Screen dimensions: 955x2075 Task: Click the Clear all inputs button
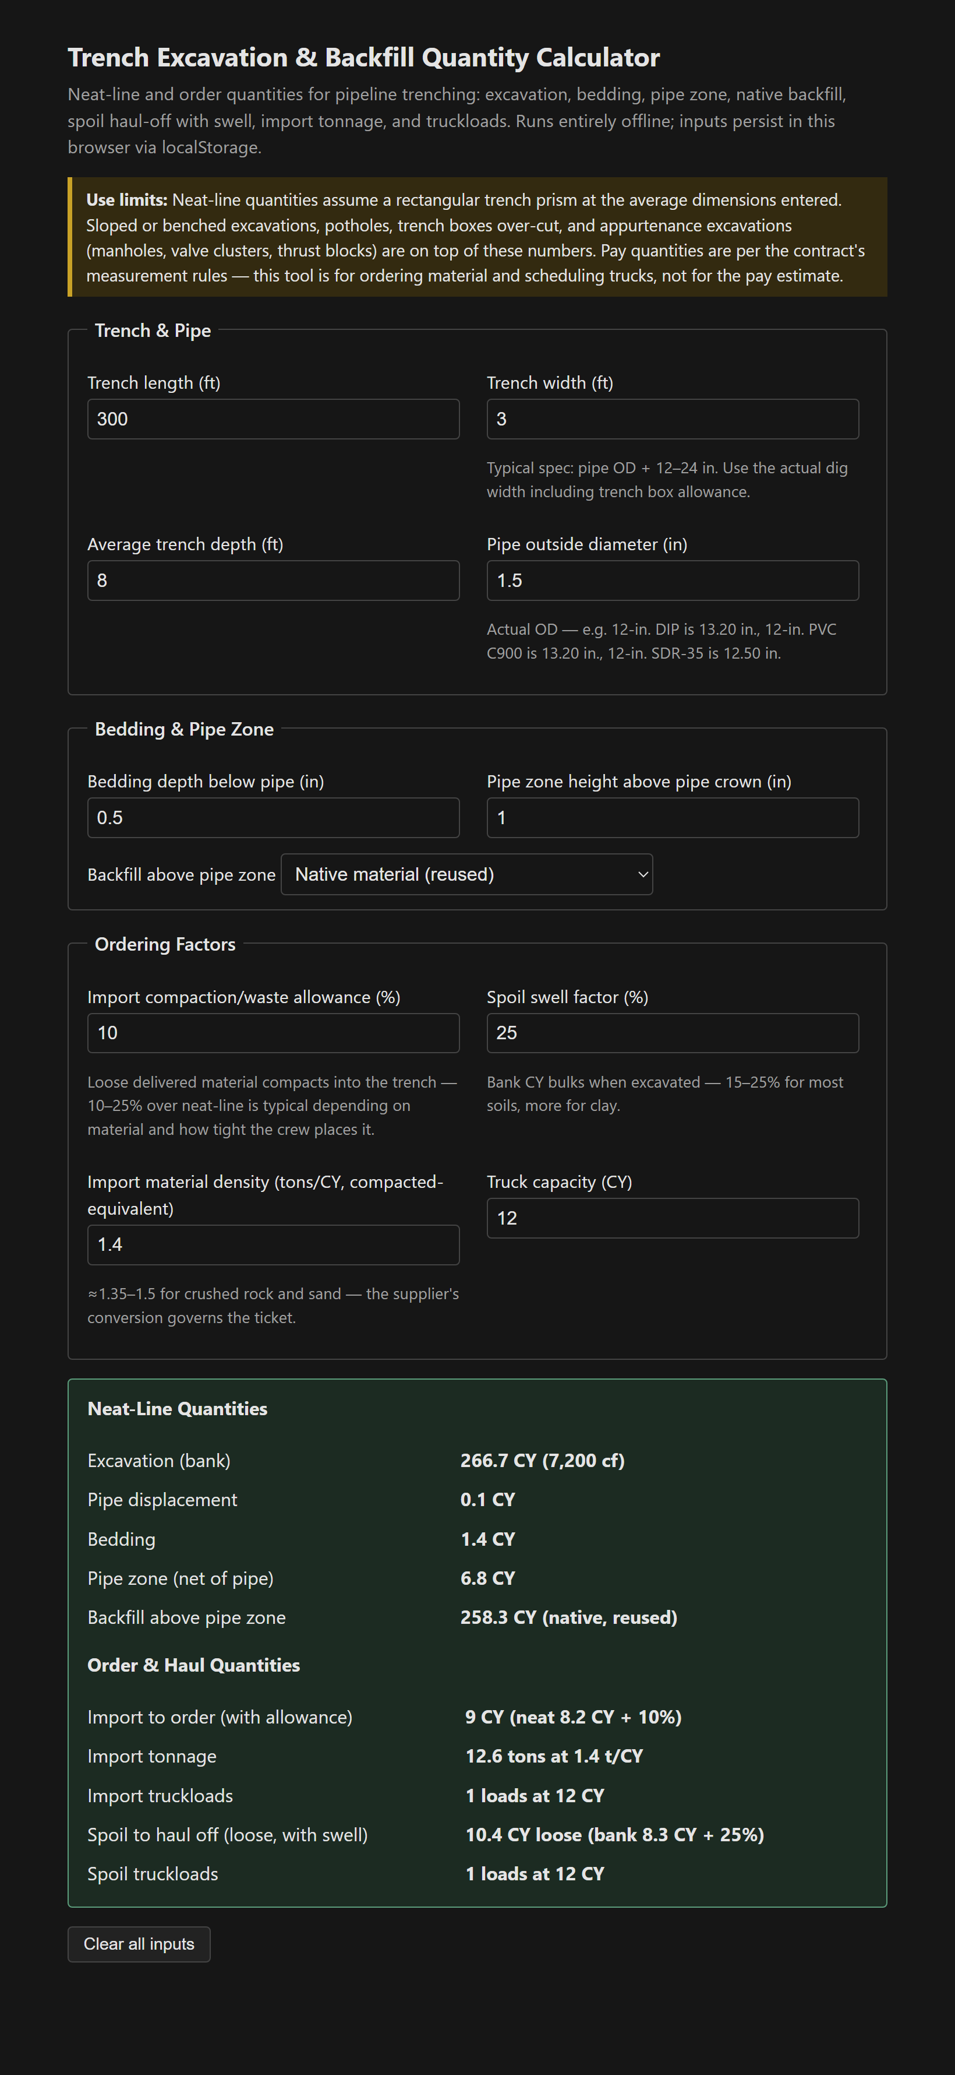139,1944
